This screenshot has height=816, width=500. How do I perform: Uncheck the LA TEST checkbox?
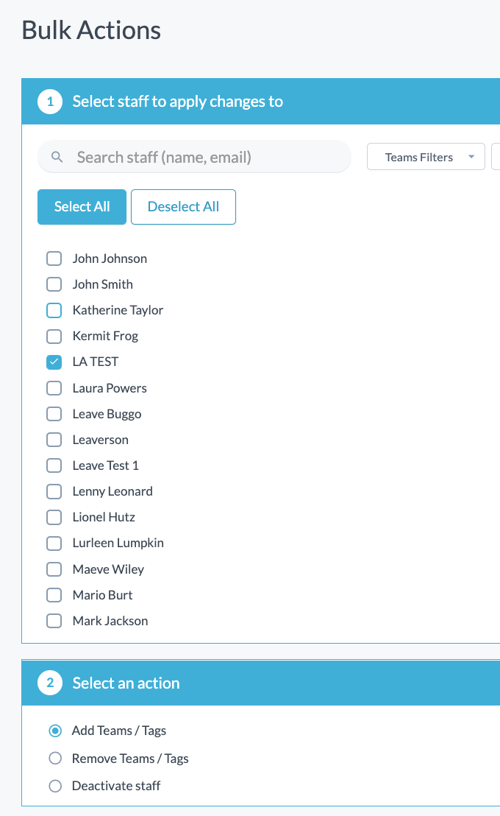(x=54, y=362)
